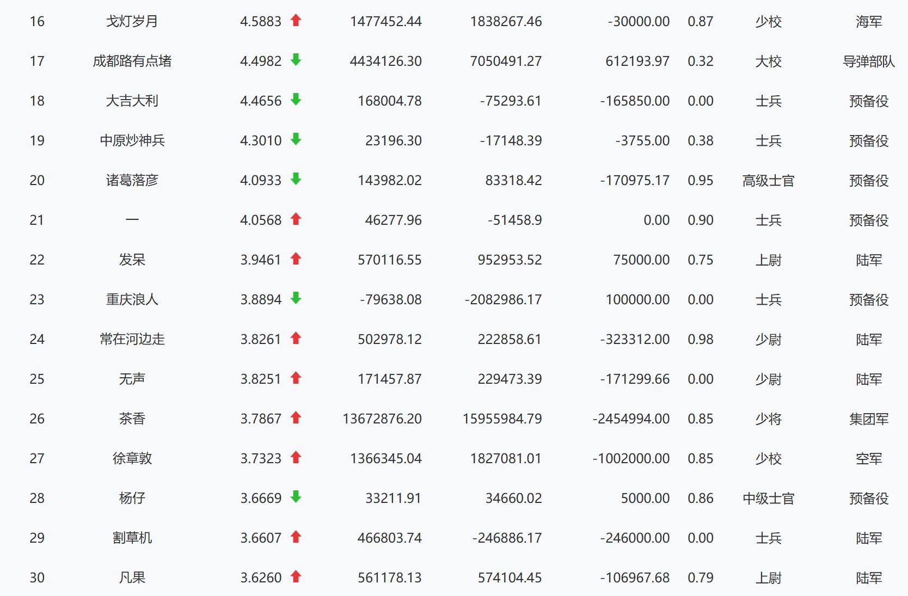Click the user name 茶香
908x596 pixels.
click(132, 419)
